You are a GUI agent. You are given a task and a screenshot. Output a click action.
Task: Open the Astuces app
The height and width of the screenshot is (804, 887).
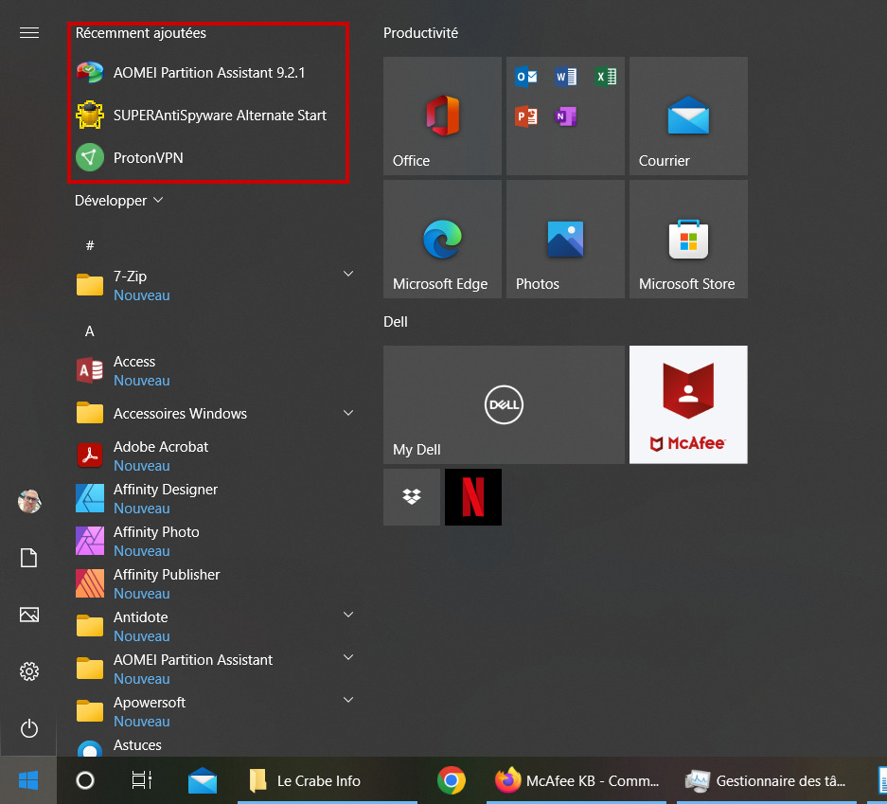tap(215, 745)
